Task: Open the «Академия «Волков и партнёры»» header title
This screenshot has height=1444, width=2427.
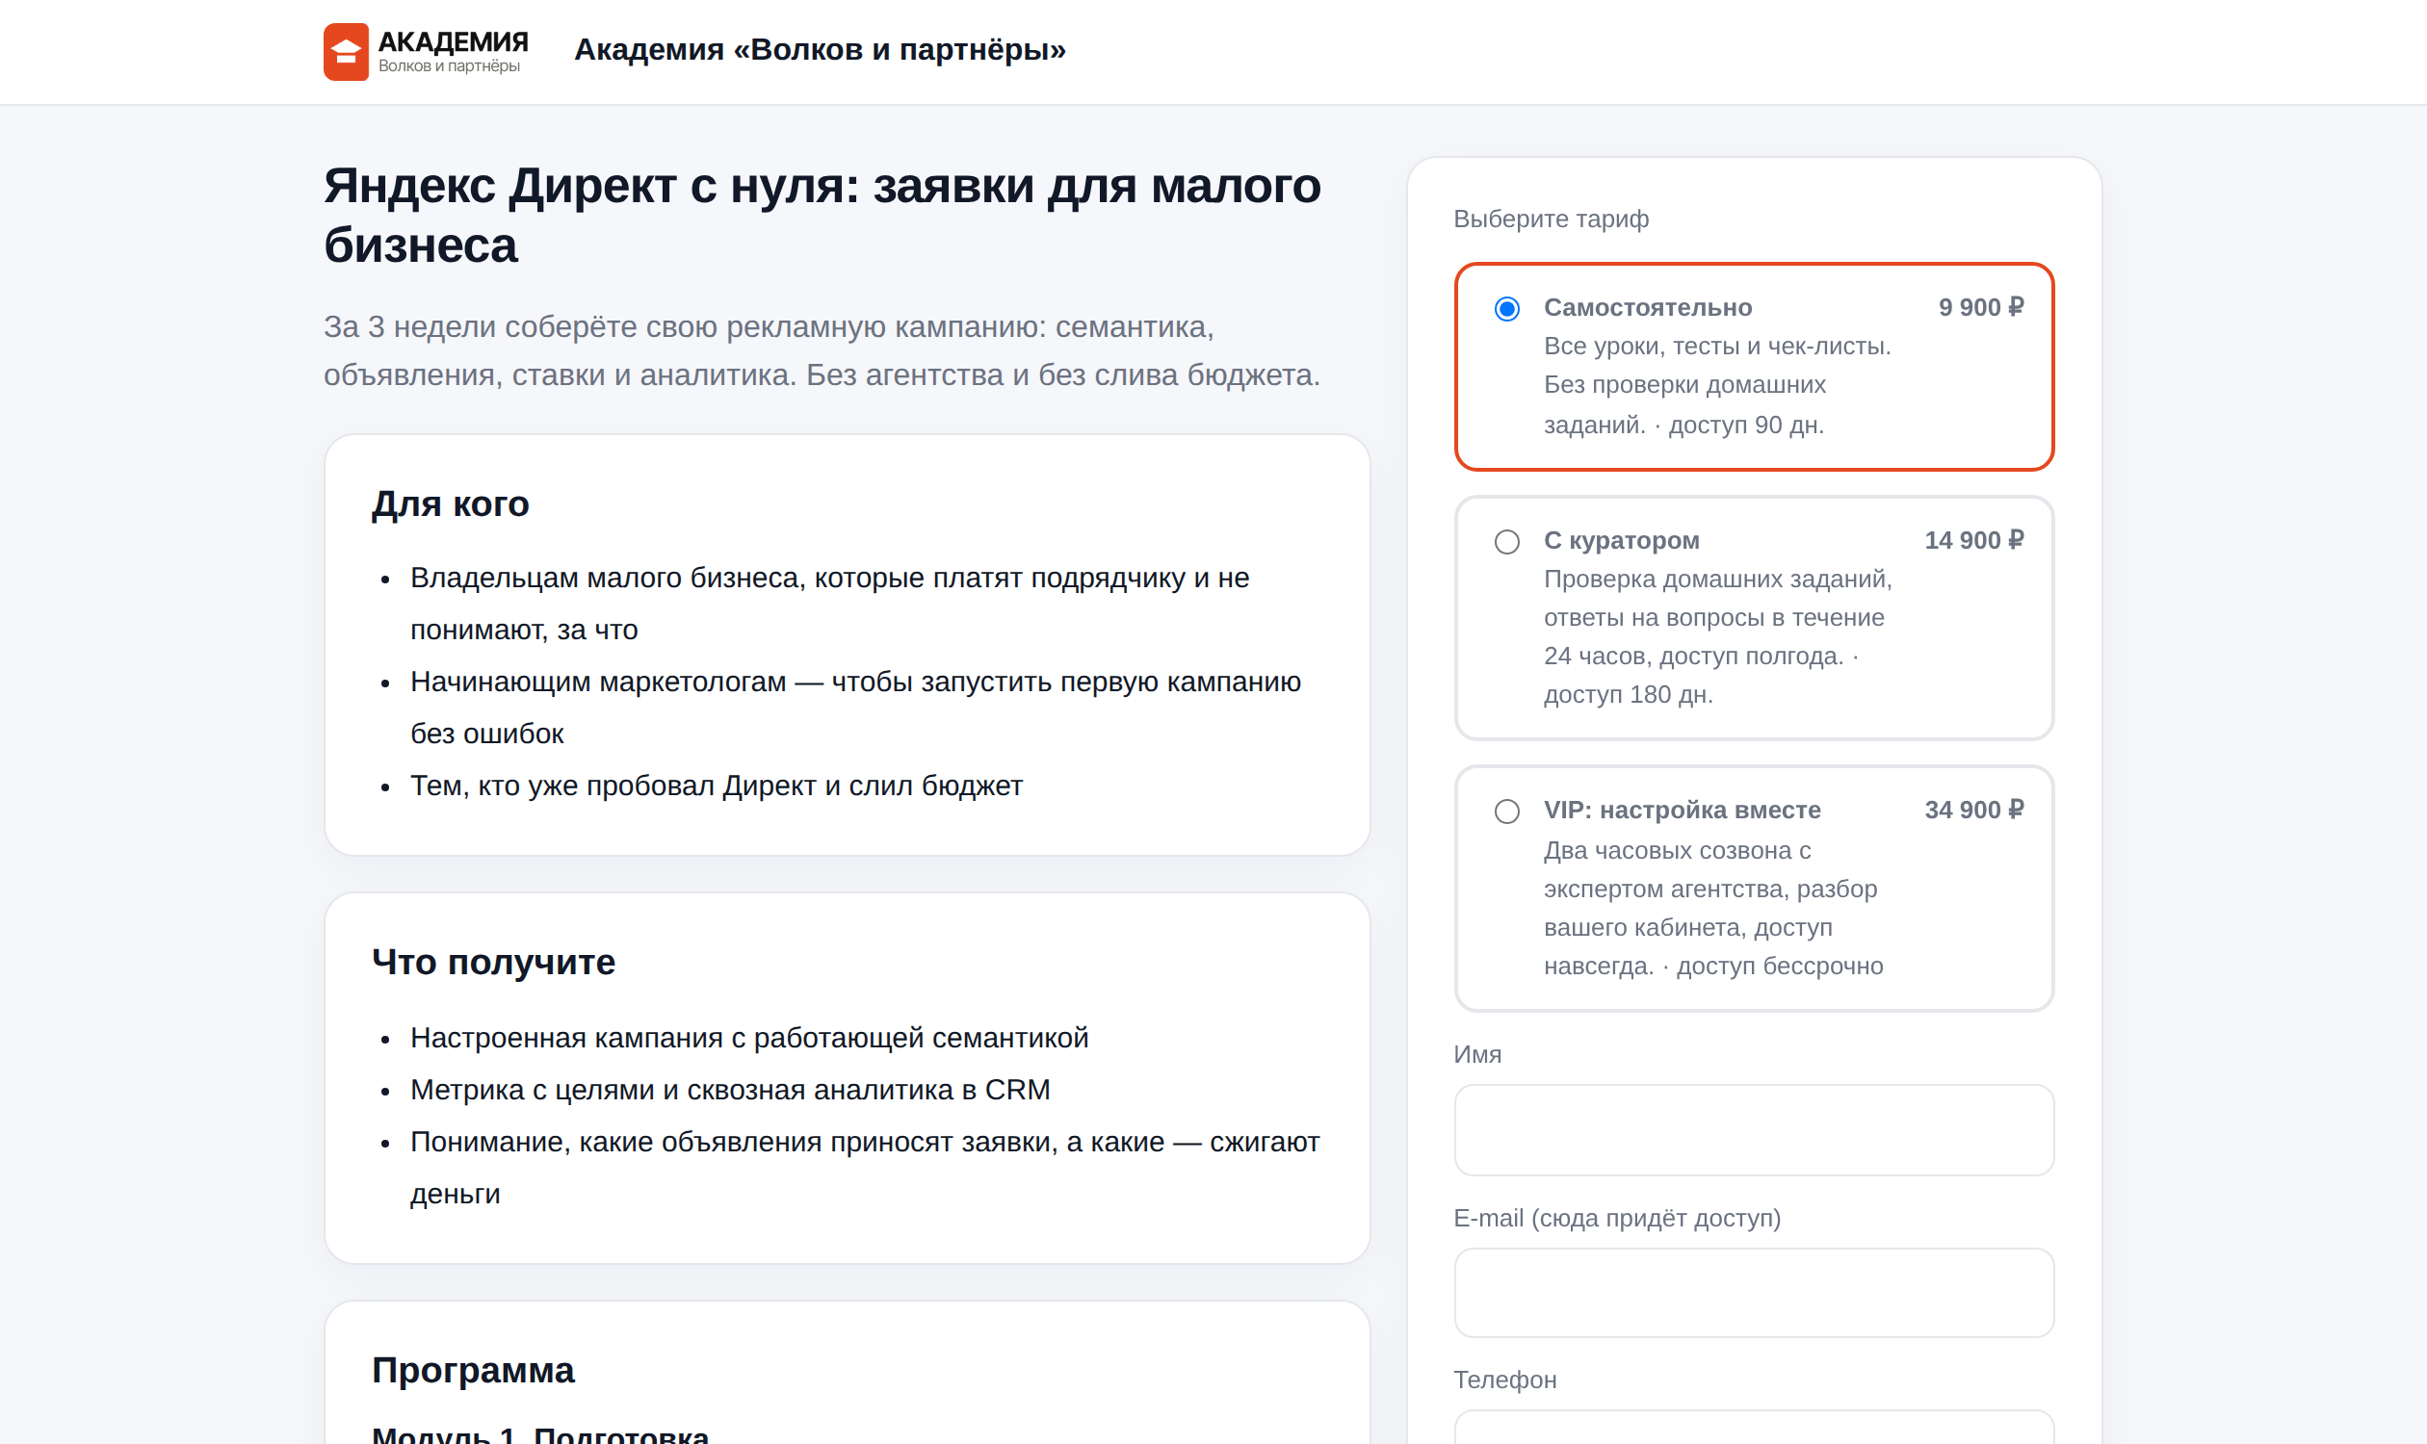Action: coord(820,49)
